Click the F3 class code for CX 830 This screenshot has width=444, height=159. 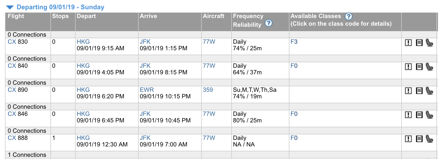(x=294, y=42)
